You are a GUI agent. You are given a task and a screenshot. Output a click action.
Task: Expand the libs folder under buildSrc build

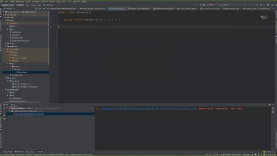pyautogui.click(x=10, y=55)
